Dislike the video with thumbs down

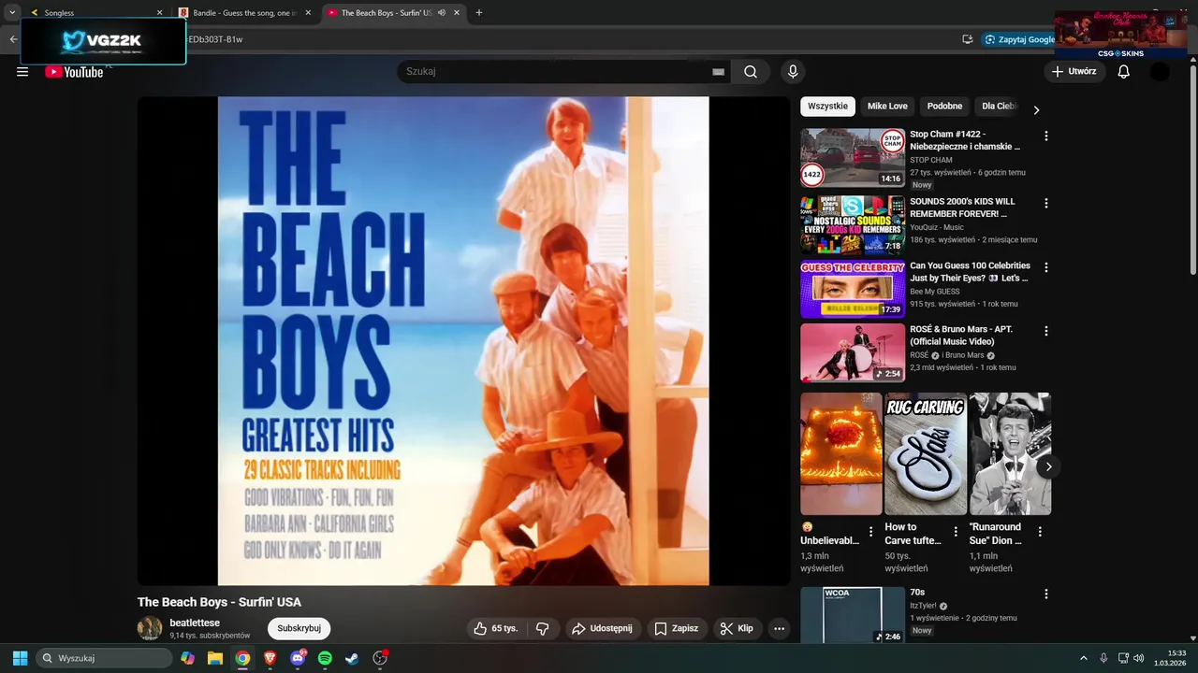click(542, 629)
